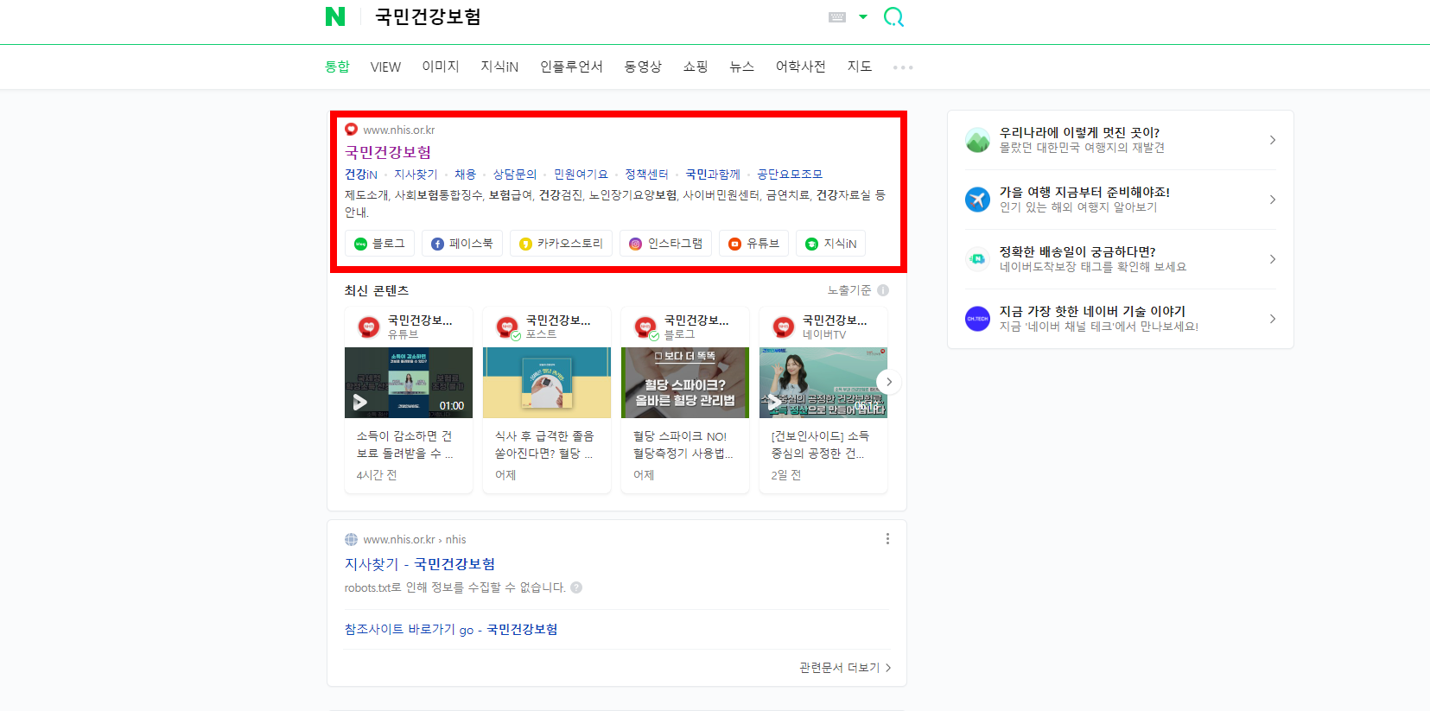Open the 공단요모조모 sublink
1430x711 pixels.
[790, 174]
